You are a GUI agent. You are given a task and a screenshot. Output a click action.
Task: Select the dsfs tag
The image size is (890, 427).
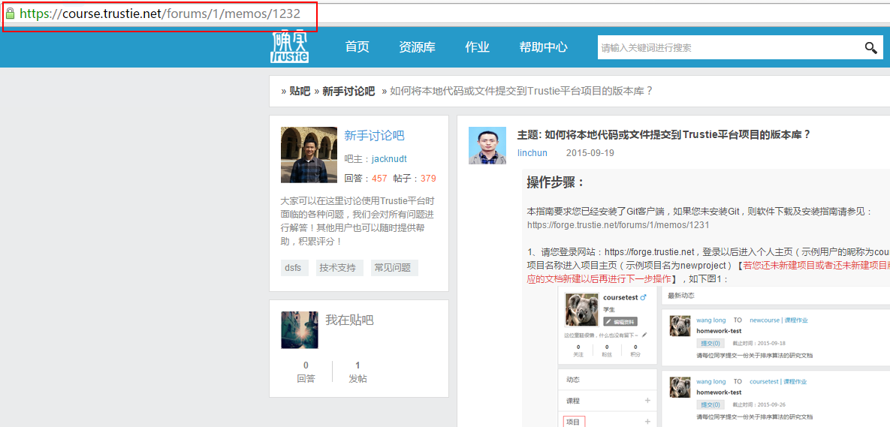pyautogui.click(x=293, y=268)
